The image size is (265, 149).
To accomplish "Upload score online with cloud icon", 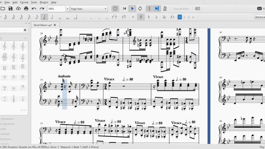I will pos(18,9).
